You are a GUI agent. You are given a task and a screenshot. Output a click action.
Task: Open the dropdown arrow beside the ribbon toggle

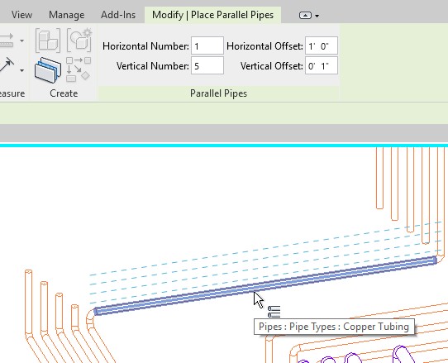pyautogui.click(x=317, y=16)
